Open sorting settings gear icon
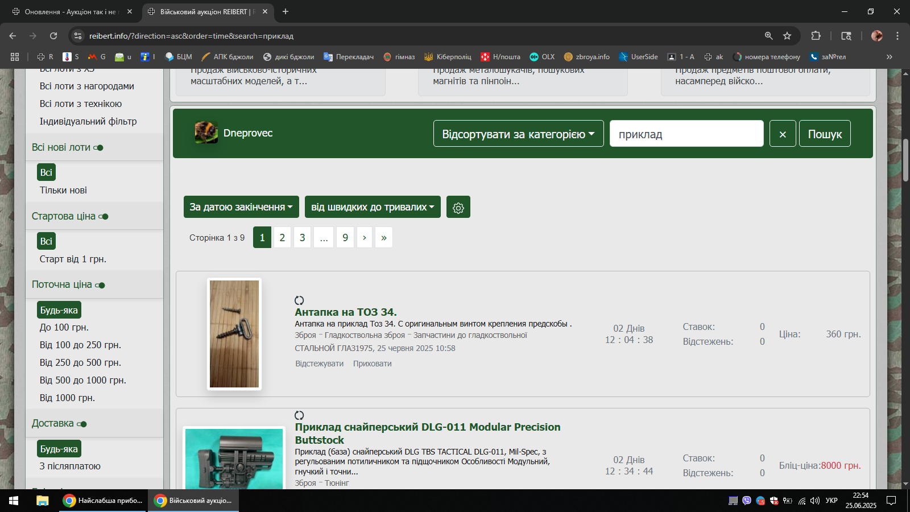This screenshot has height=512, width=910. pyautogui.click(x=458, y=208)
